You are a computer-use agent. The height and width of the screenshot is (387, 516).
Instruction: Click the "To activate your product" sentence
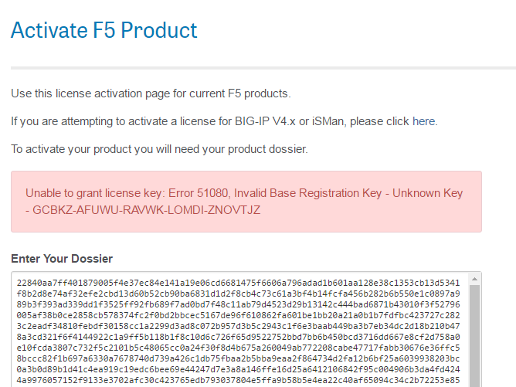pos(159,148)
